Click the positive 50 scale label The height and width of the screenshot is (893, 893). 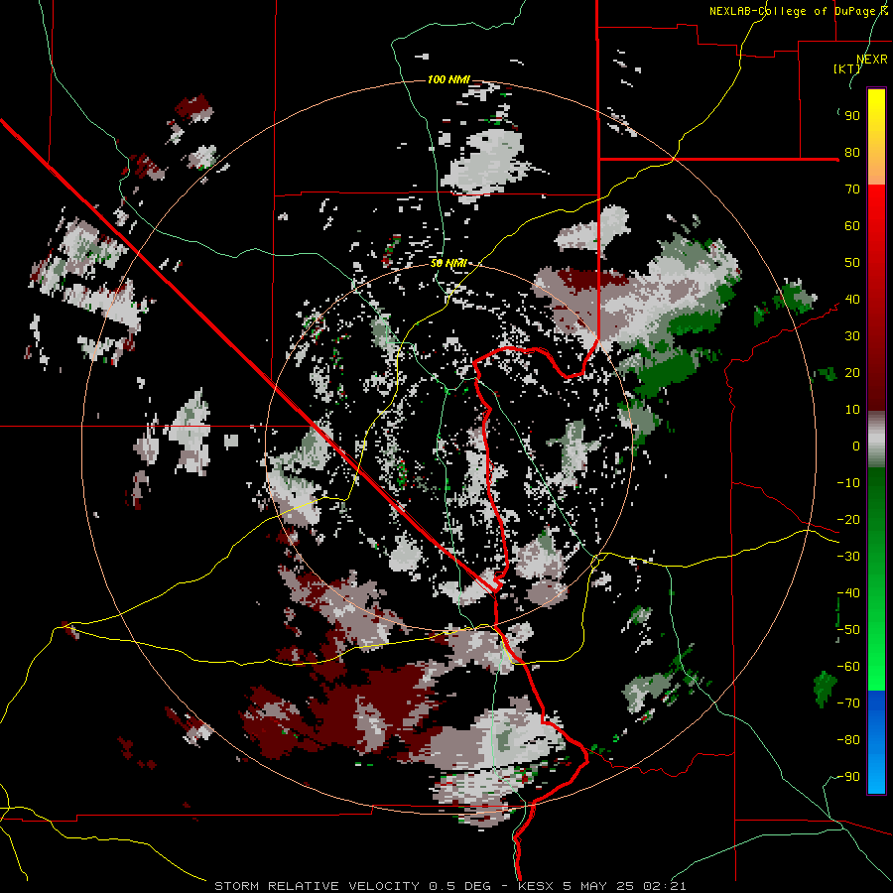tap(852, 263)
